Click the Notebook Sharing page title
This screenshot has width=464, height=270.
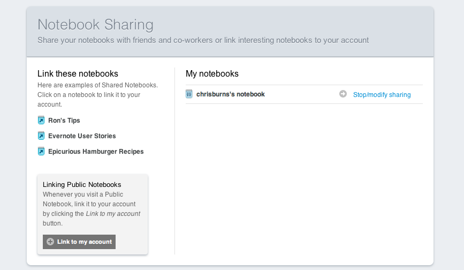click(95, 25)
